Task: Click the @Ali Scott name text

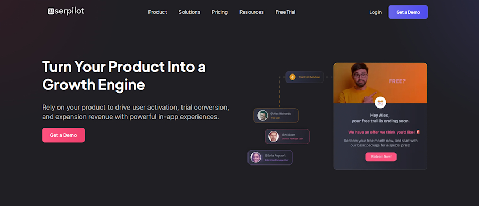Action: click(x=288, y=135)
